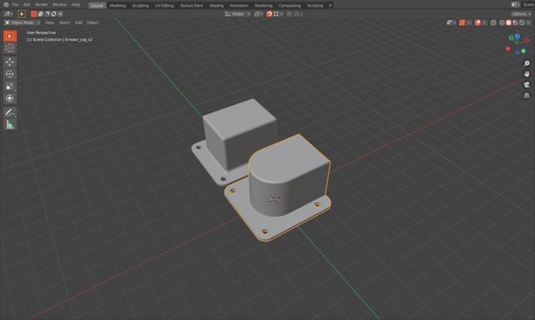The image size is (535, 320).
Task: Click the scene browse icon beside Scene
Action: pyautogui.click(x=515, y=5)
